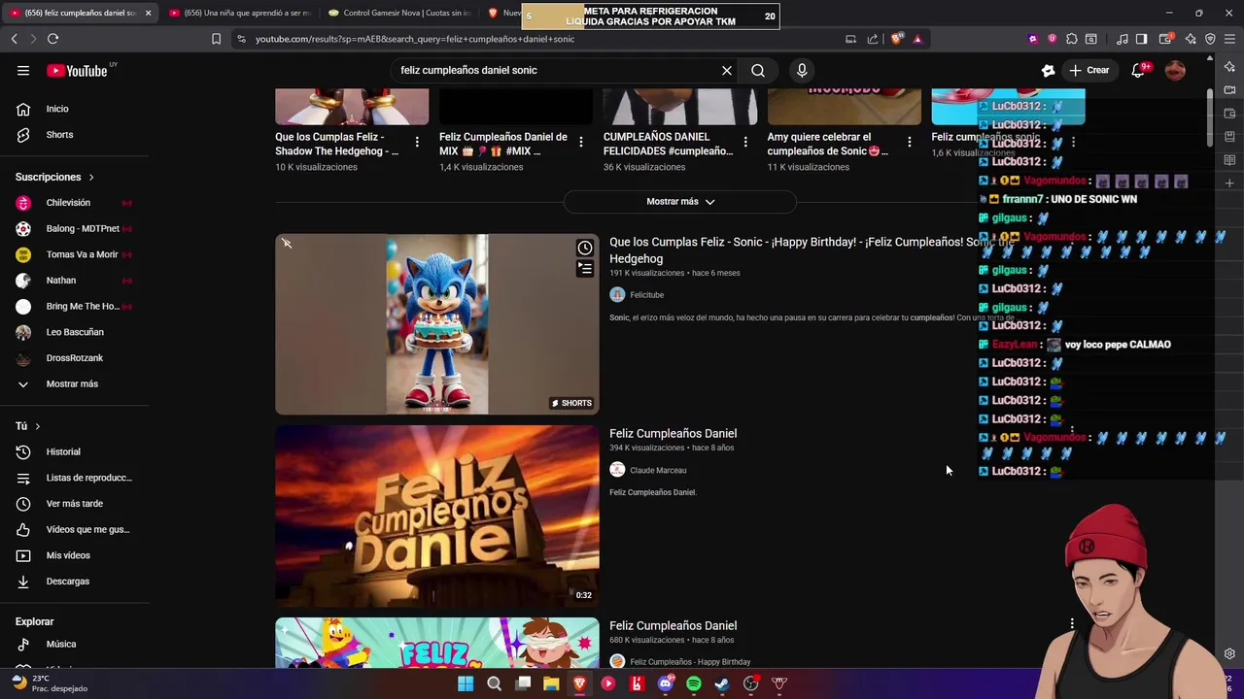Open File Explorer from taskbar
Viewport: 1244px width, 699px height.
tap(551, 683)
